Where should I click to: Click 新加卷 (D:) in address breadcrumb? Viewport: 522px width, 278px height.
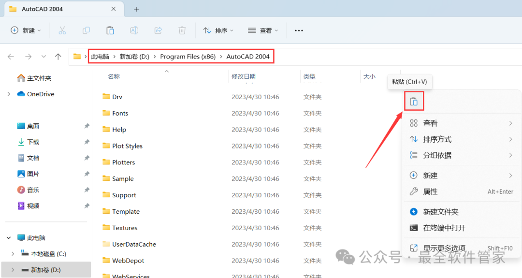coord(134,57)
